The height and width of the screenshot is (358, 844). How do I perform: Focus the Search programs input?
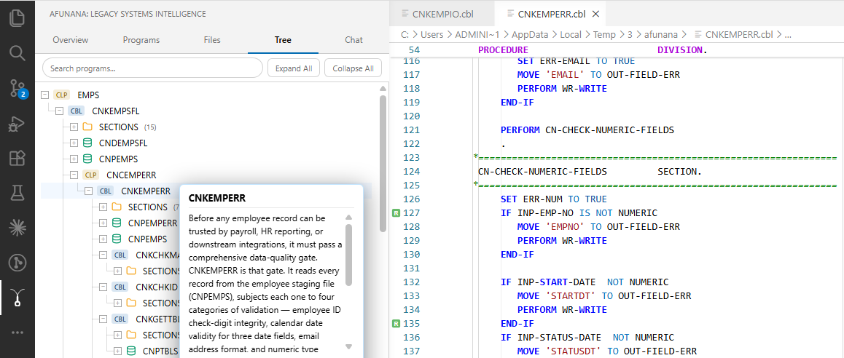(152, 68)
